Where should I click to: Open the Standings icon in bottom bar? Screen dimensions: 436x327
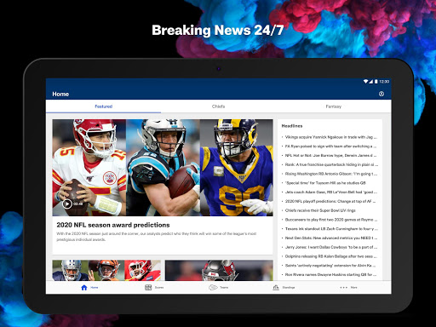[276, 288]
